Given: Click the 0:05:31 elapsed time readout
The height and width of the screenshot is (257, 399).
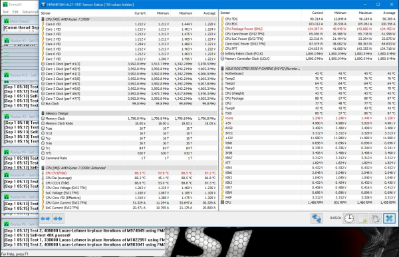Looking at the screenshot, I should (336, 218).
